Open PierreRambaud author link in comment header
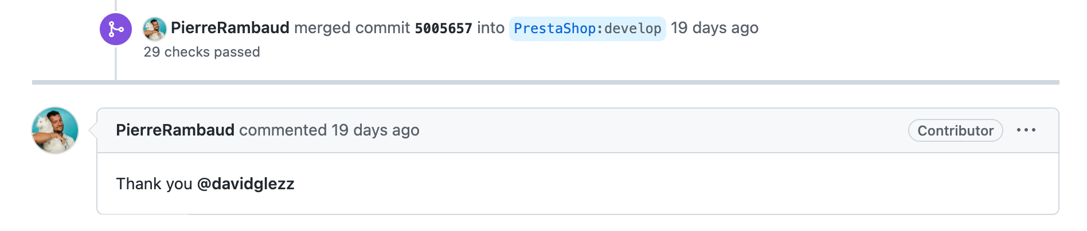Viewport: 1087px width, 231px height. coord(175,130)
